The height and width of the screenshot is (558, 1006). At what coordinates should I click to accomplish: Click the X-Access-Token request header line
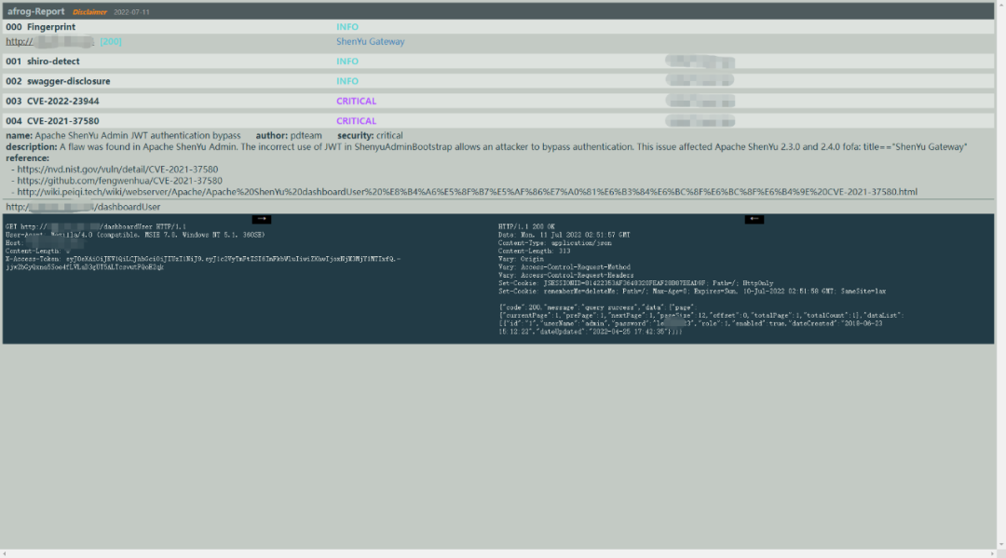point(203,263)
